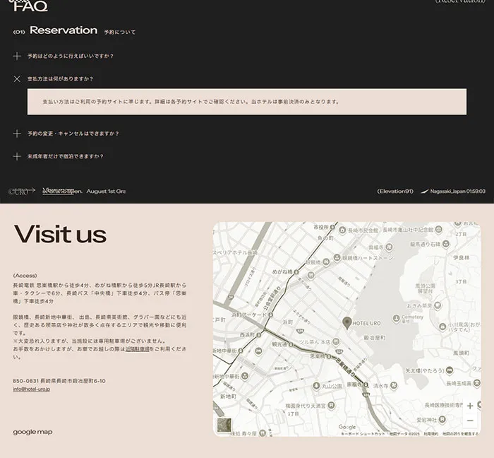The height and width of the screenshot is (458, 494).
Task: Click the 興福寺 temple marker
Action: pos(389,247)
